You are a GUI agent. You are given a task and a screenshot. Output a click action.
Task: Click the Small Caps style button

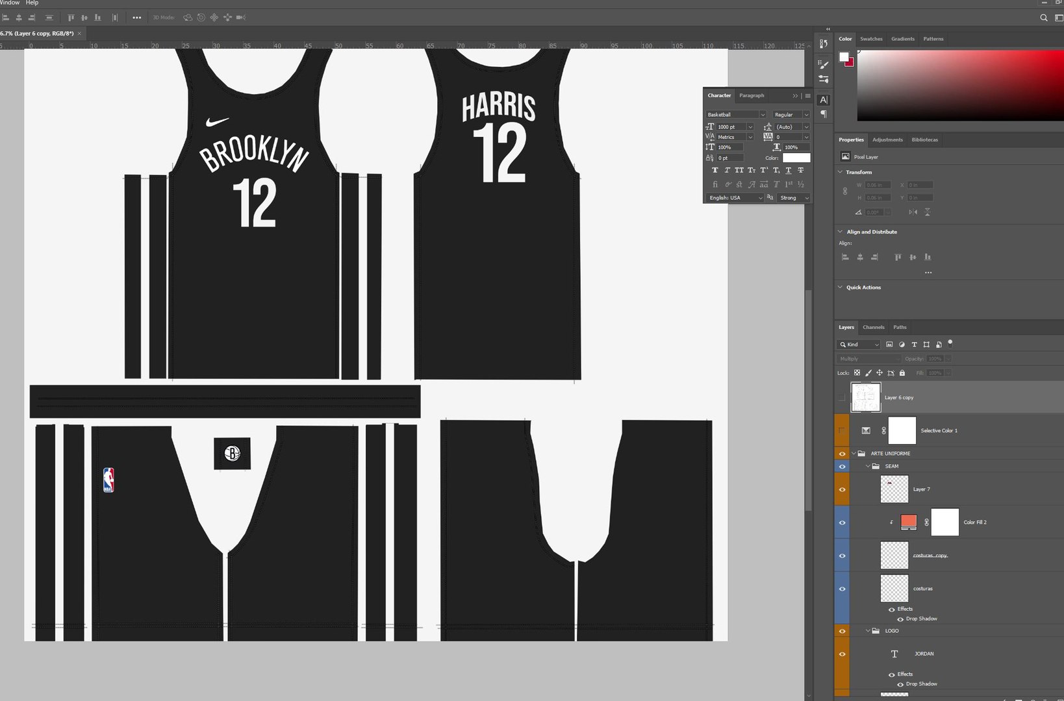point(752,170)
